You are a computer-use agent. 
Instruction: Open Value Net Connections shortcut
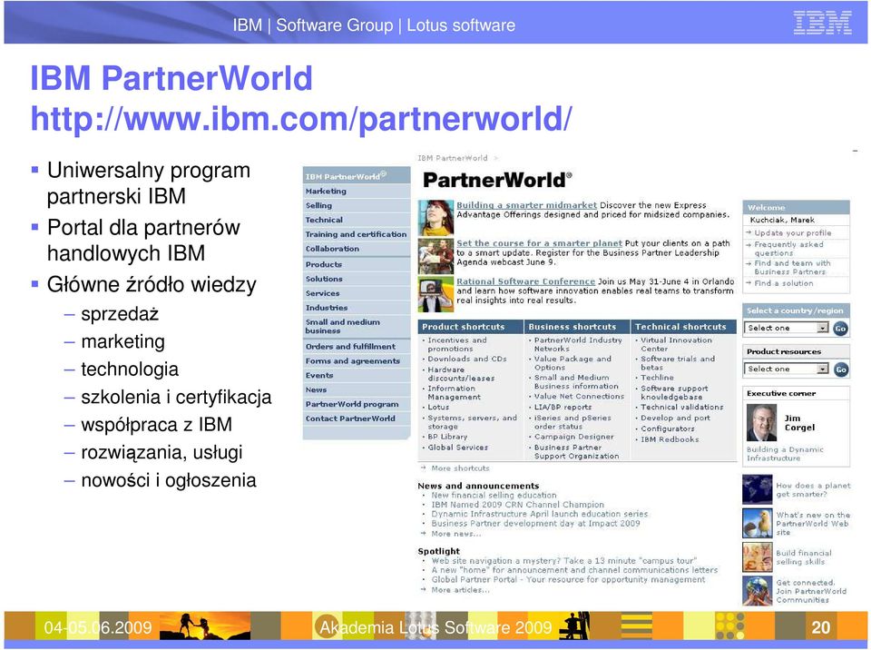(x=580, y=397)
